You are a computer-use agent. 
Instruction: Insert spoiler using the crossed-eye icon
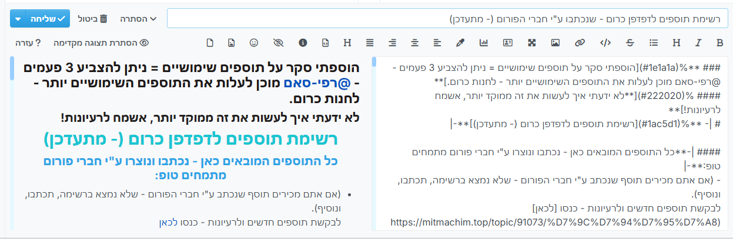tap(279, 42)
